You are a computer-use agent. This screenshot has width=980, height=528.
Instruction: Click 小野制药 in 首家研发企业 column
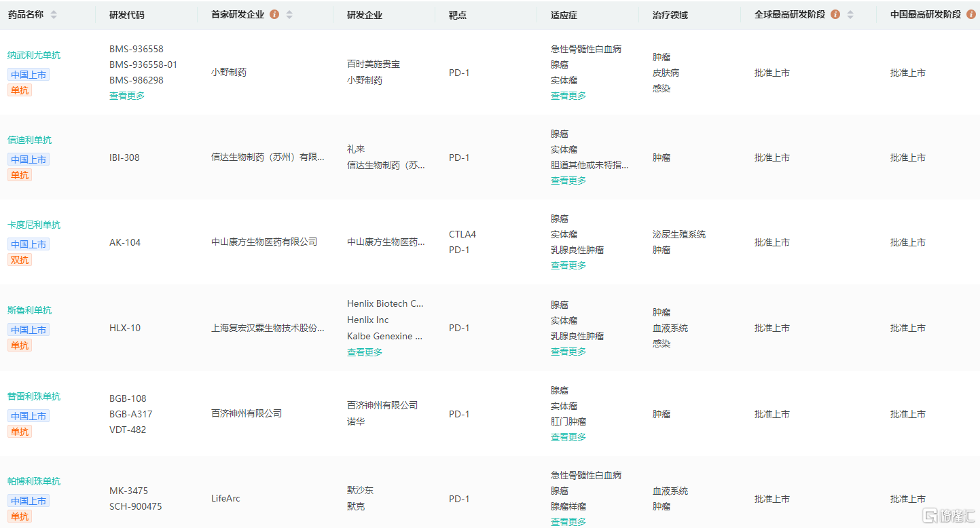click(229, 72)
